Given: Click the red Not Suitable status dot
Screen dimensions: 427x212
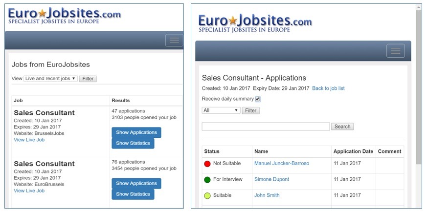Looking at the screenshot, I should tap(207, 164).
